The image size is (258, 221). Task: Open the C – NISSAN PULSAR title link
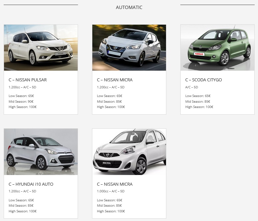pos(28,80)
